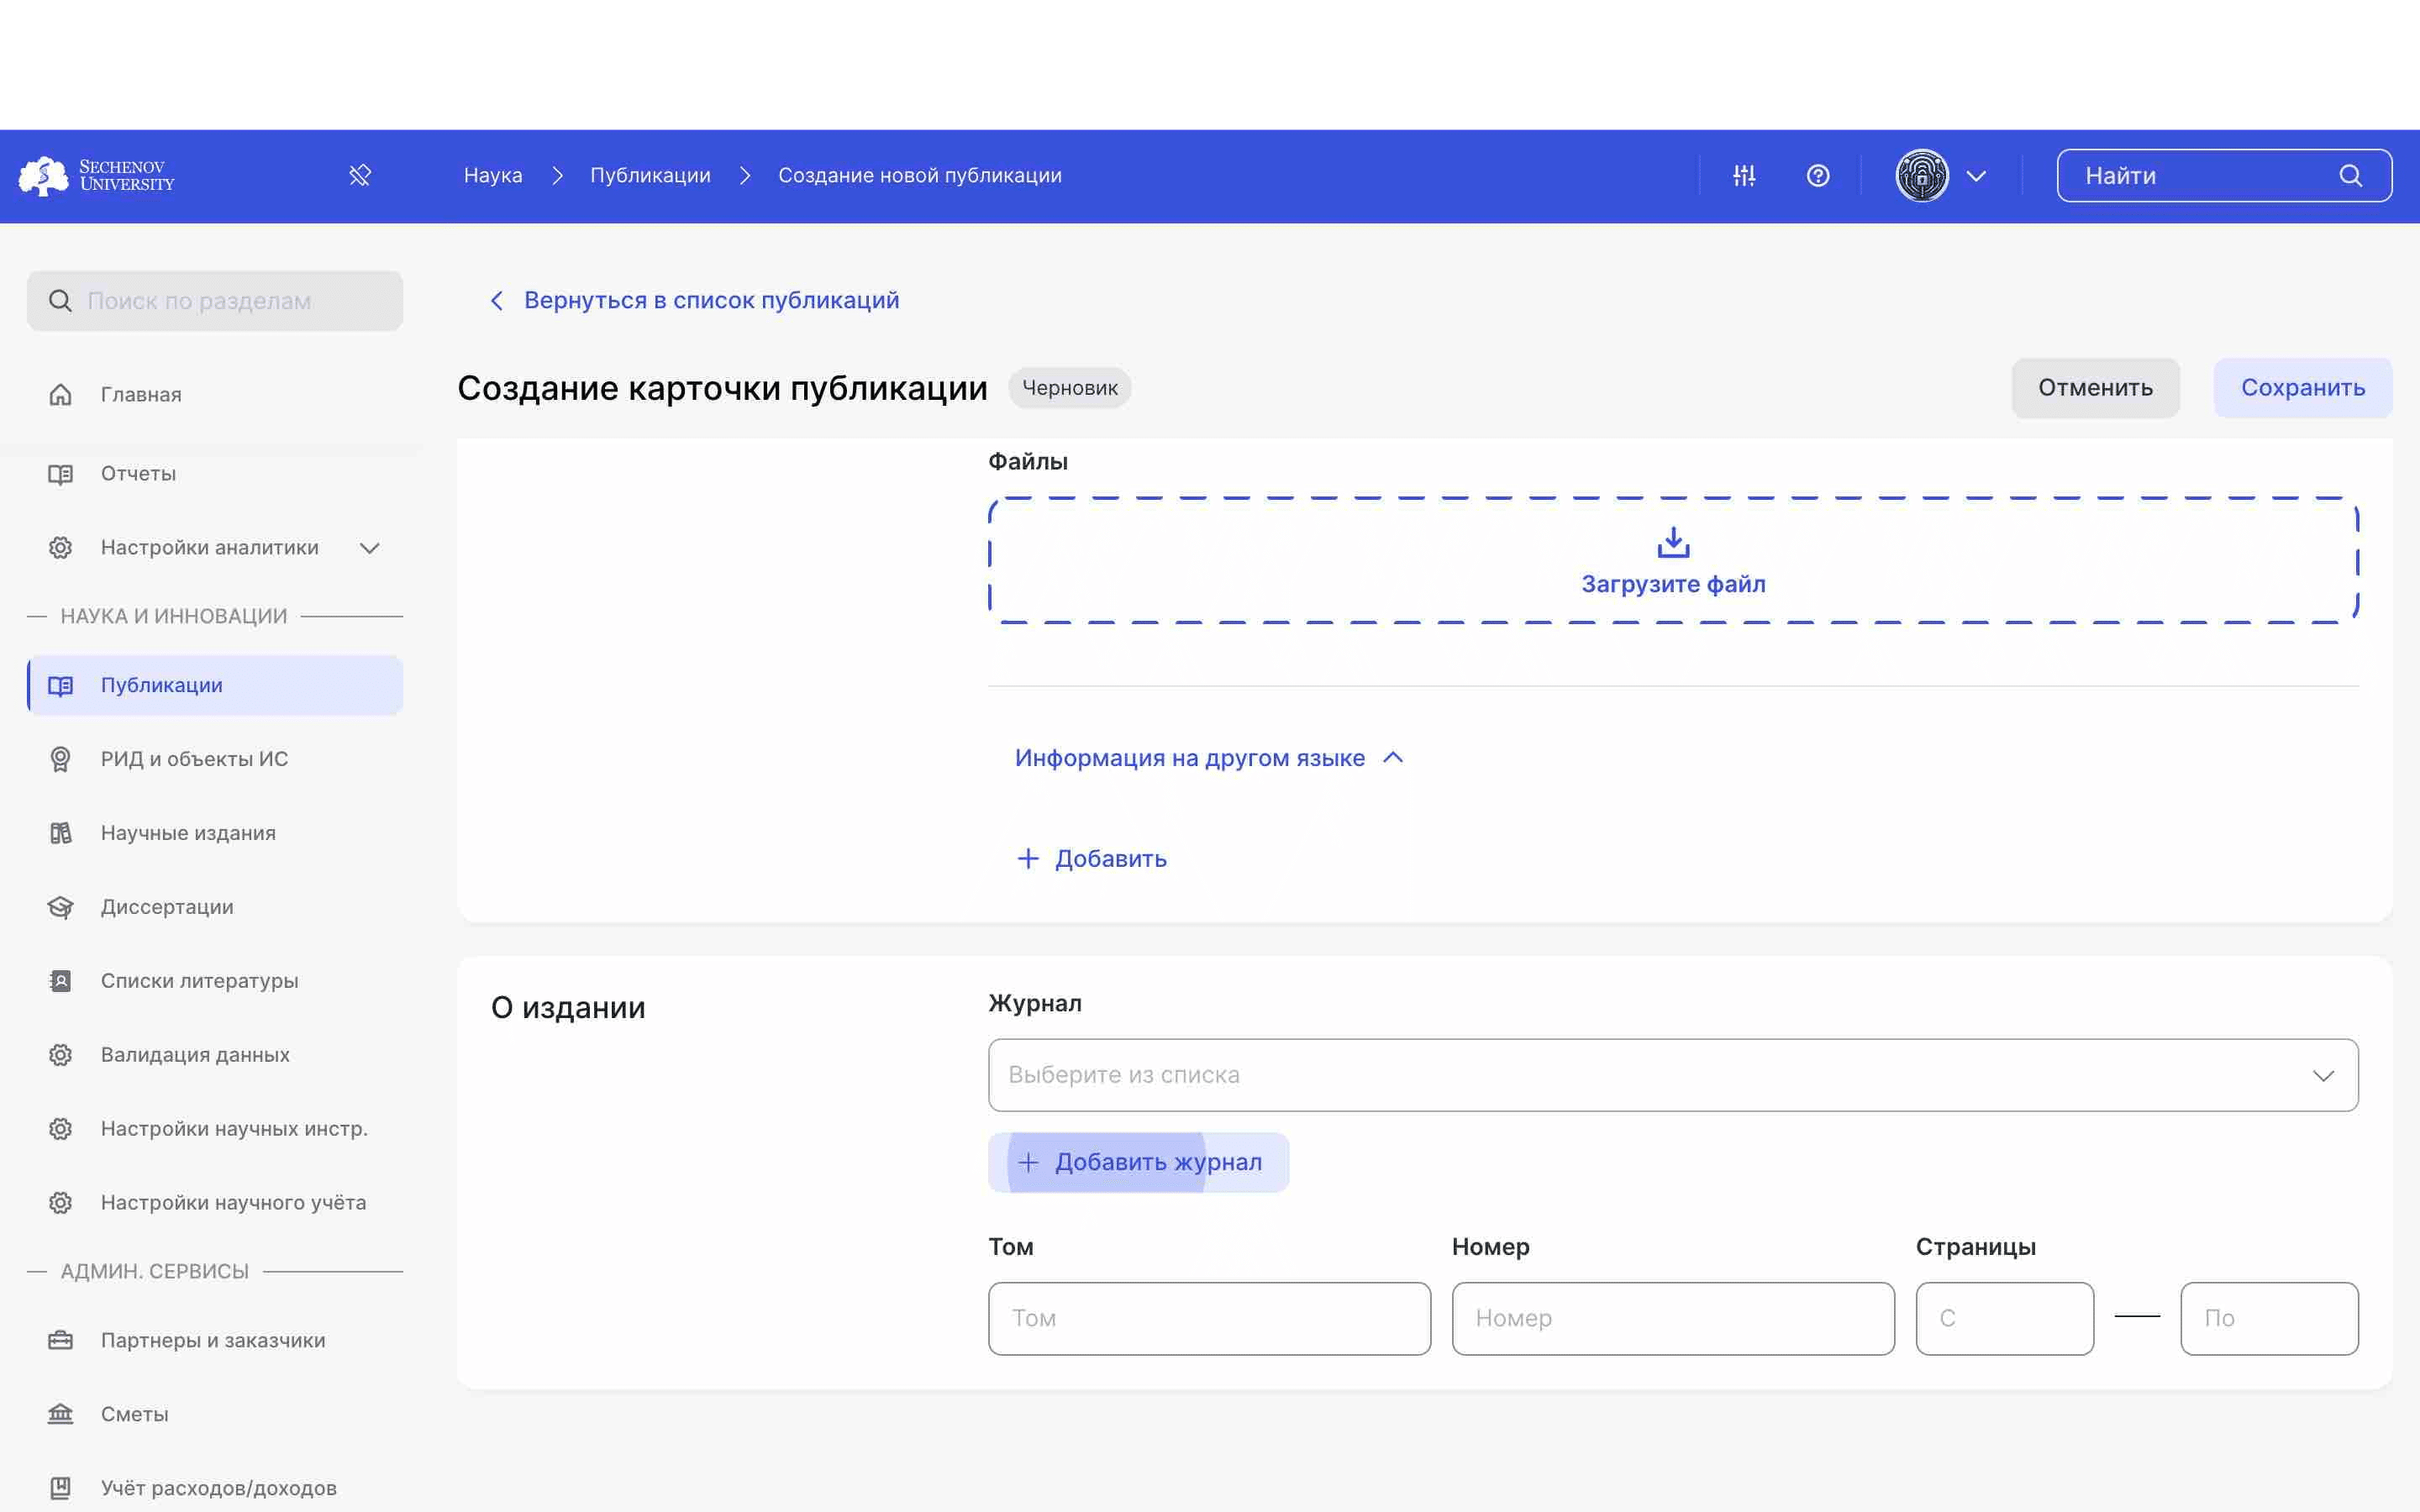
Task: Click the Сохранить button
Action: 2303,386
